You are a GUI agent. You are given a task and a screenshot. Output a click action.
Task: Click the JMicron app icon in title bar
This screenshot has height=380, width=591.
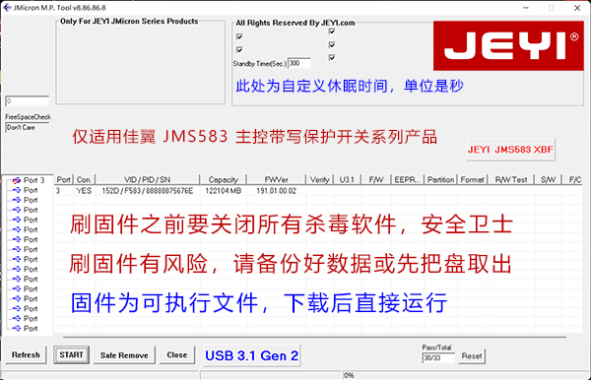tap(7, 8)
